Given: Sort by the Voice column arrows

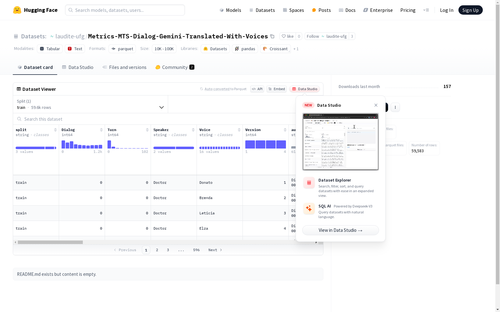Looking at the screenshot, I should click(x=239, y=130).
